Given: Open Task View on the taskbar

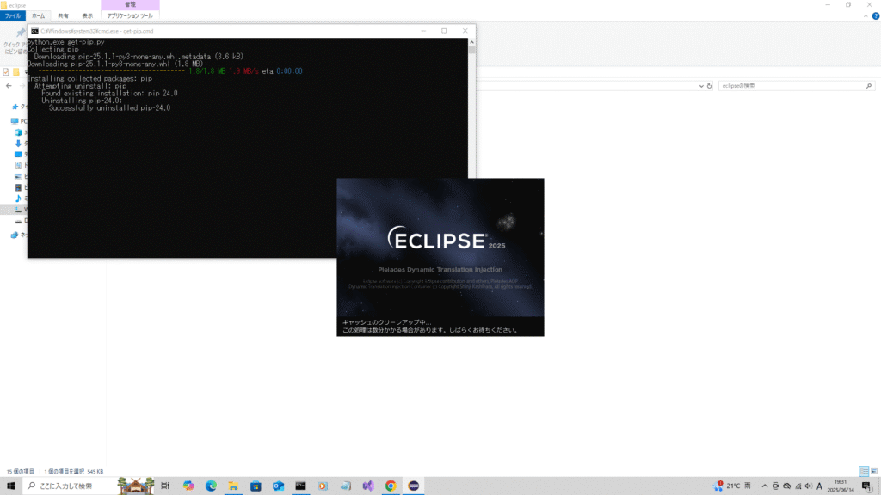Looking at the screenshot, I should tap(165, 486).
